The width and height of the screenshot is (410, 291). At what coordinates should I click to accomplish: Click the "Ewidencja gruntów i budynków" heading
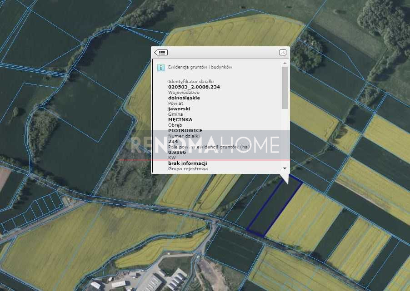[x=200, y=67]
